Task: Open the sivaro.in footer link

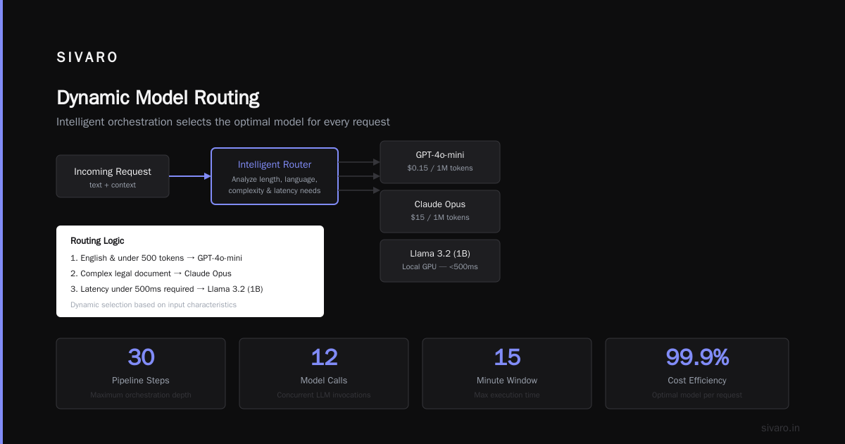Action: pyautogui.click(x=781, y=428)
